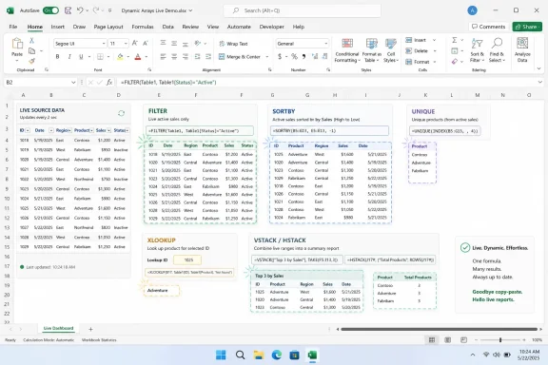Click the Paste clipboard icon
The width and height of the screenshot is (548, 365).
tap(17, 44)
